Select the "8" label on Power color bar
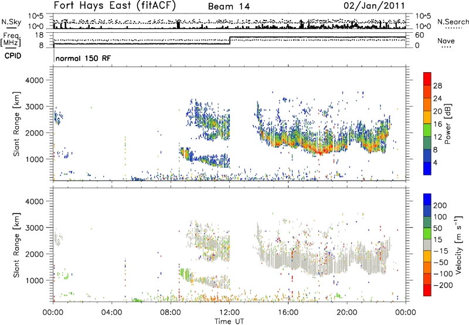This screenshot has height=325, width=469. 435,150
